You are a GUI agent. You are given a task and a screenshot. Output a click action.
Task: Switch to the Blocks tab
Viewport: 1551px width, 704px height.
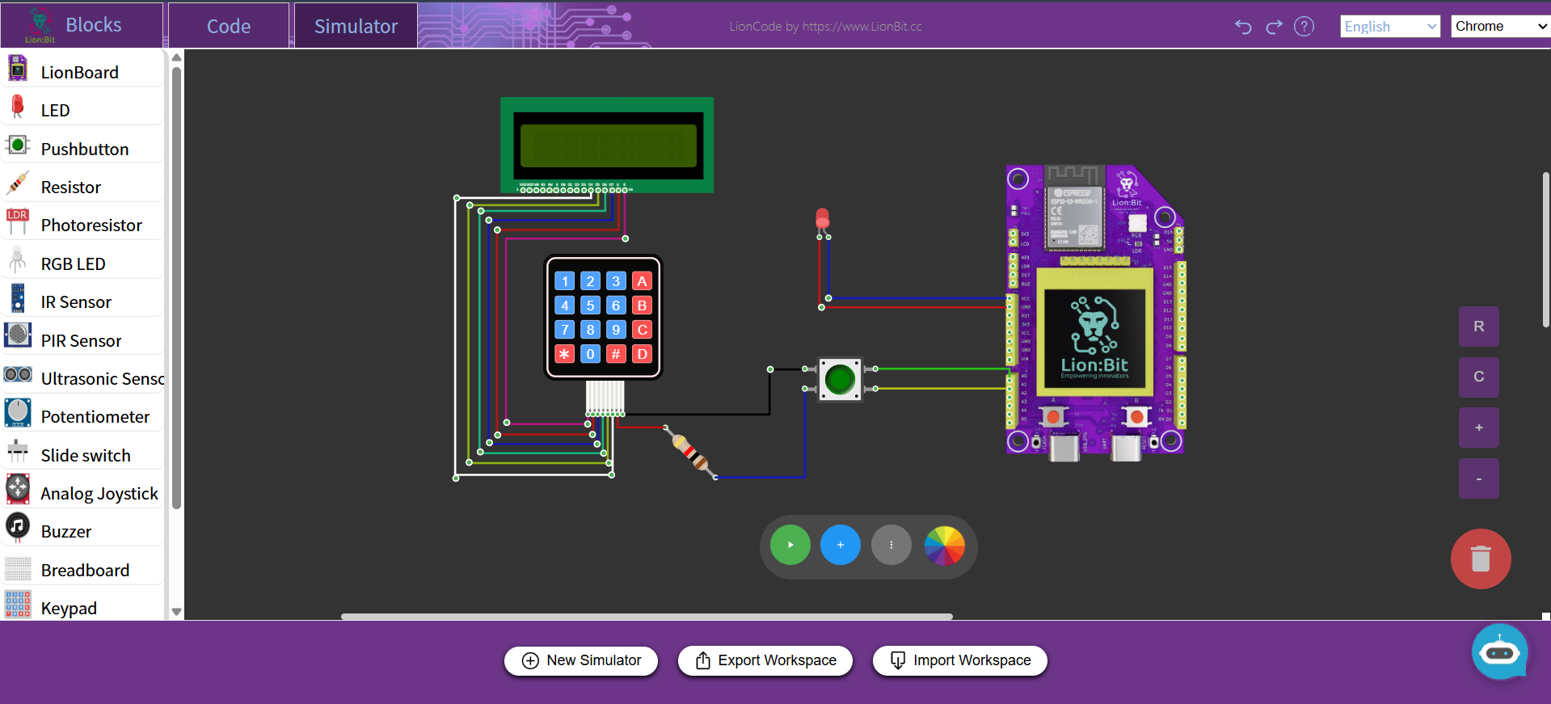coord(93,25)
